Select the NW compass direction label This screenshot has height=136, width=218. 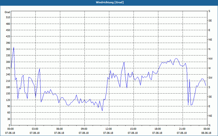coord(210,59)
